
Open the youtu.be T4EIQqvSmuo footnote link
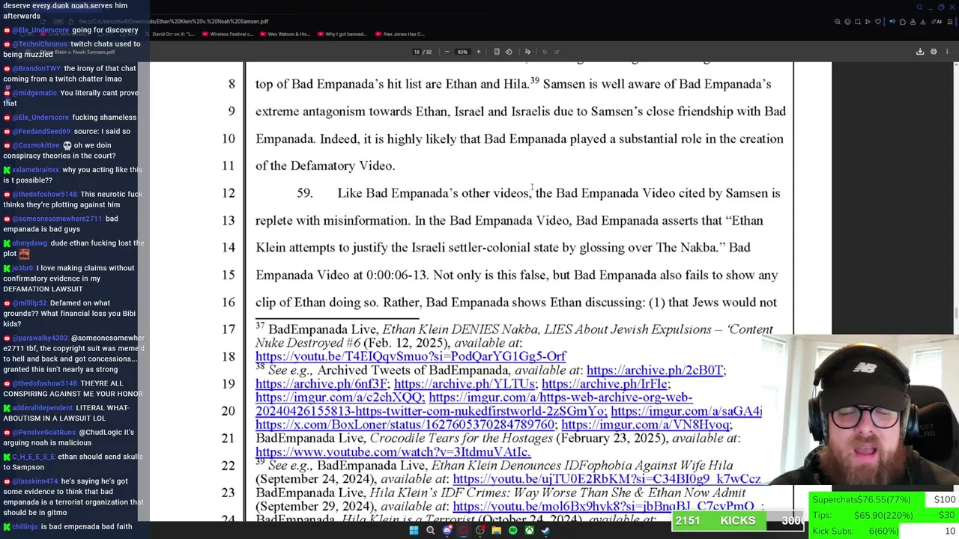click(411, 356)
